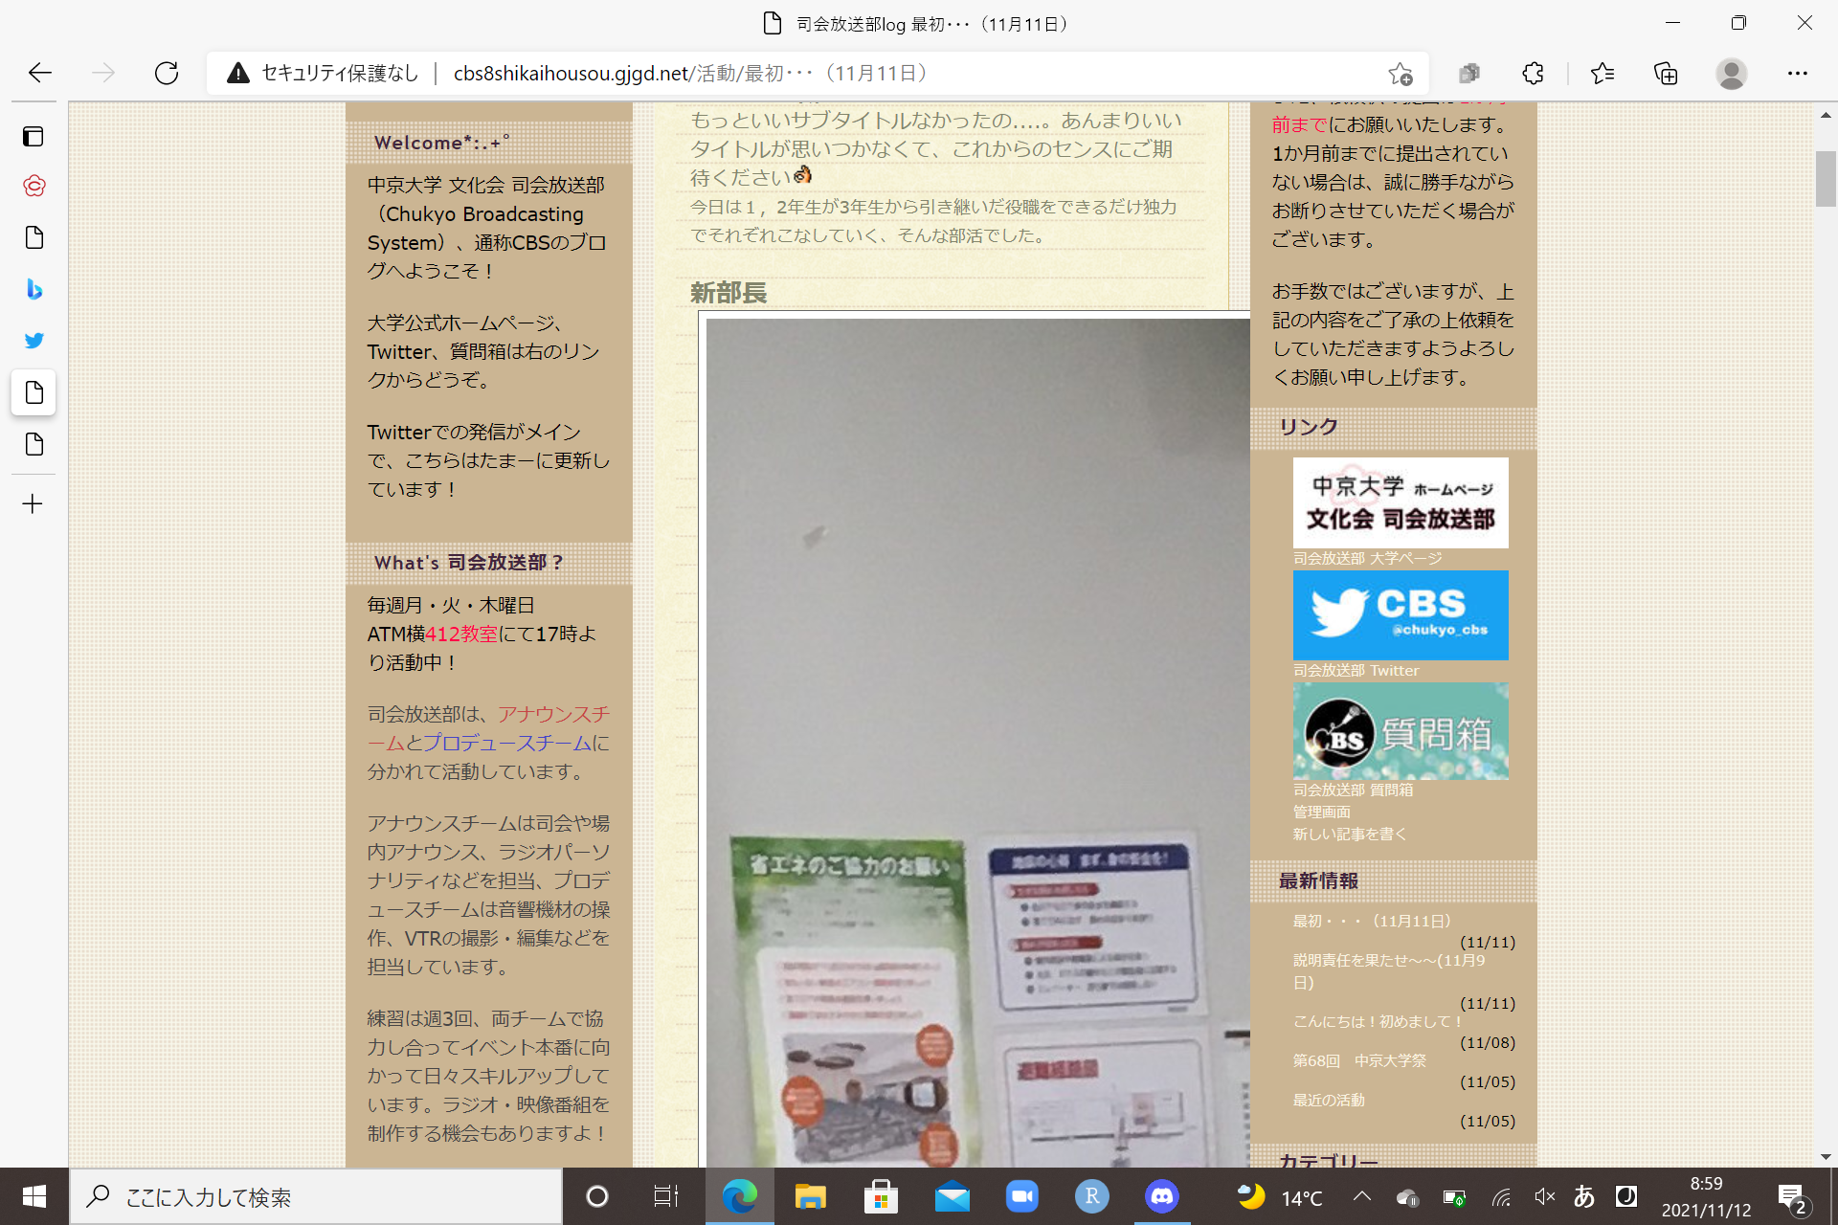Image resolution: width=1838 pixels, height=1225 pixels.
Task: Open the Favorites list icon
Action: 1602,74
